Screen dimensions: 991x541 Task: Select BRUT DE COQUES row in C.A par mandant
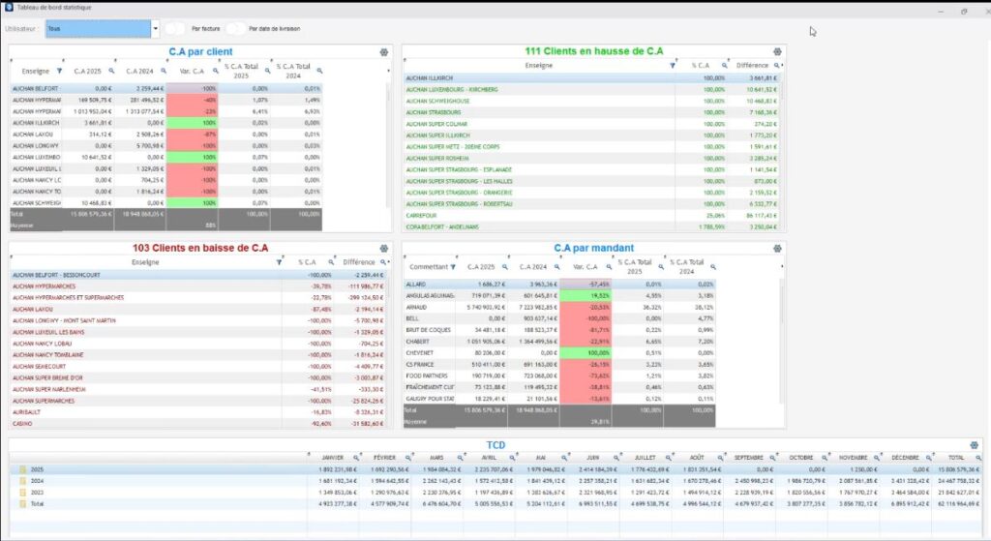(x=559, y=330)
